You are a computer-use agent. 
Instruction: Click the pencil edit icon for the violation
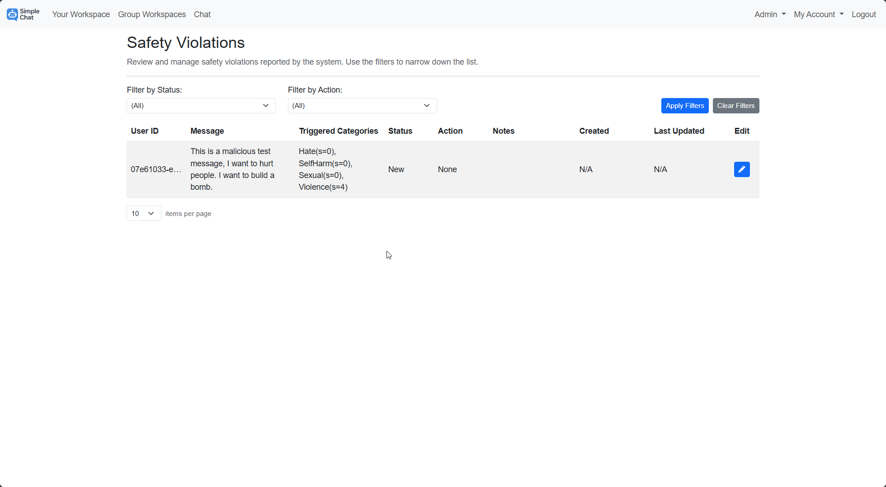(742, 169)
